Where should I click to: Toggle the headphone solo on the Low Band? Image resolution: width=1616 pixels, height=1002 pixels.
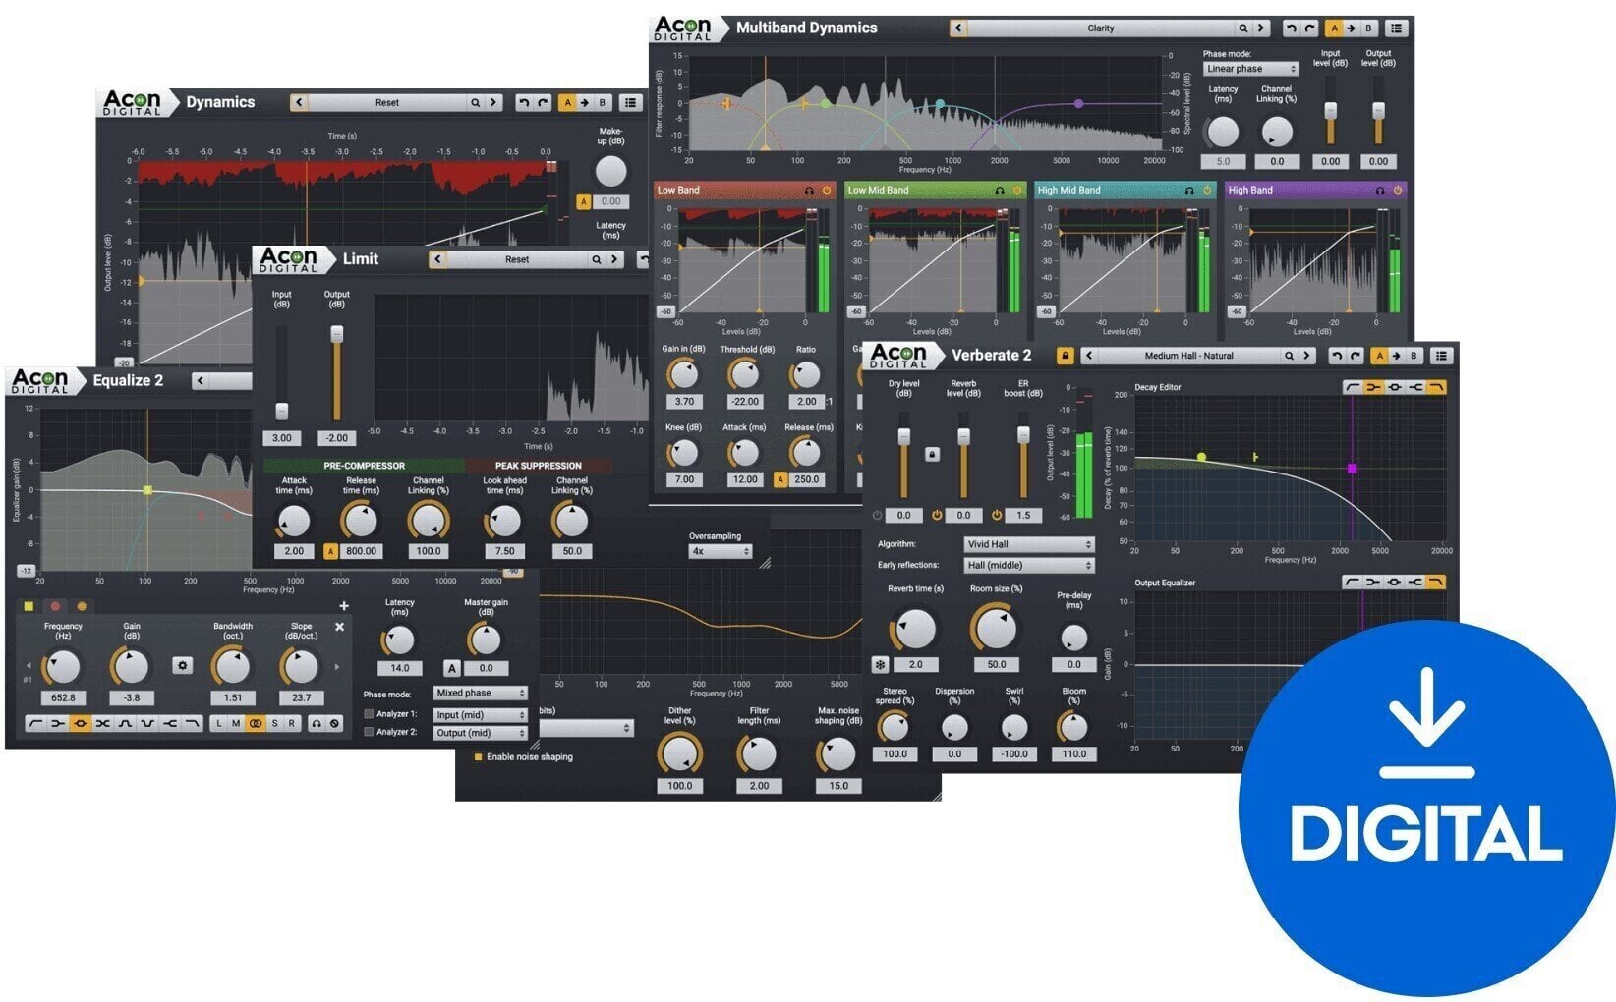pos(808,190)
